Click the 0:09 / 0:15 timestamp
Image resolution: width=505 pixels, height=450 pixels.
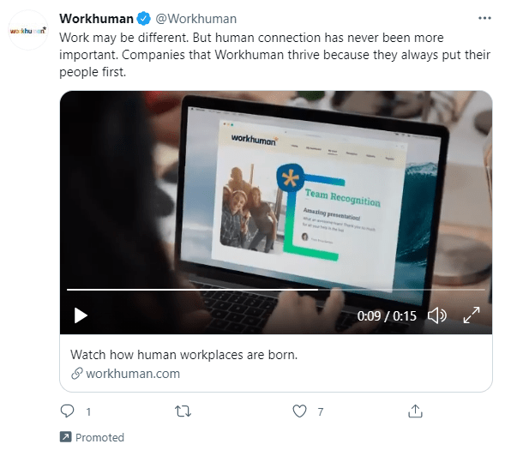387,316
